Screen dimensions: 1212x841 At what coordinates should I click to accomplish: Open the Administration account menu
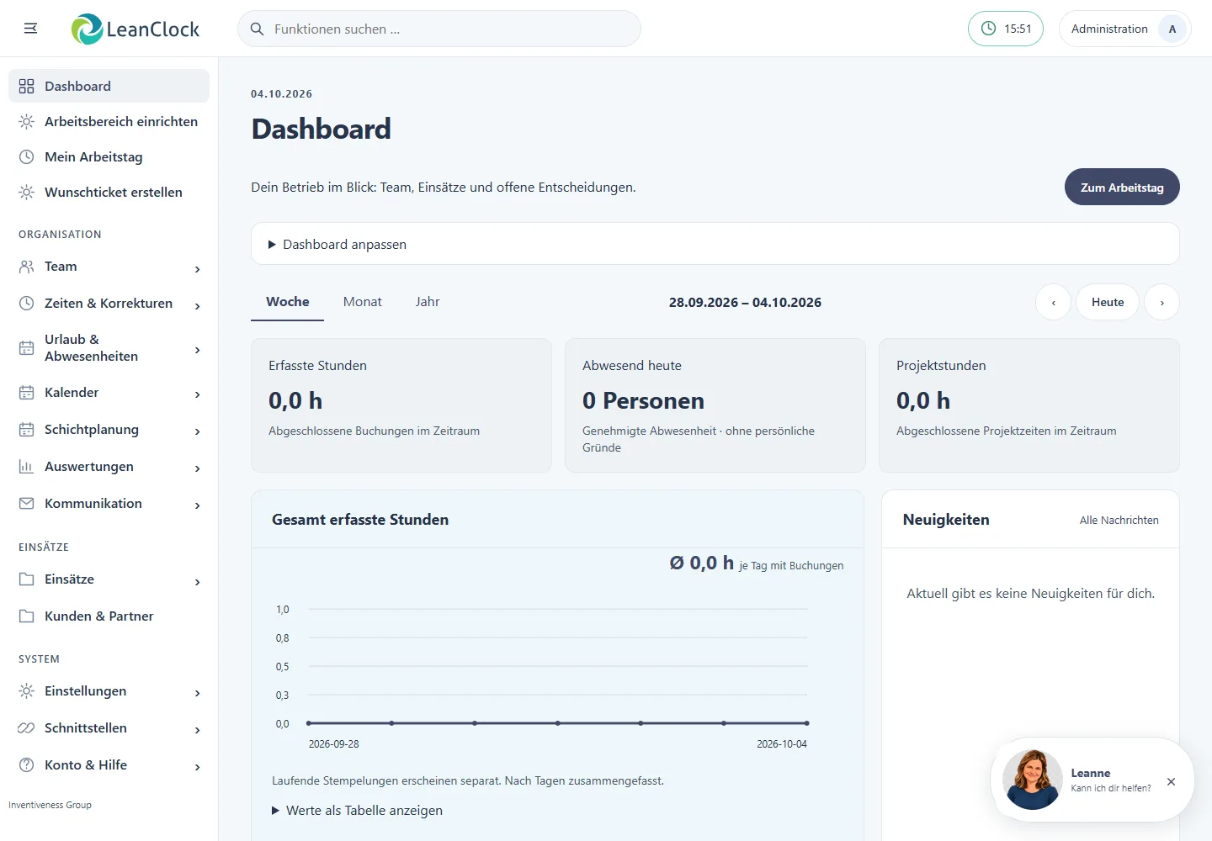point(1124,29)
